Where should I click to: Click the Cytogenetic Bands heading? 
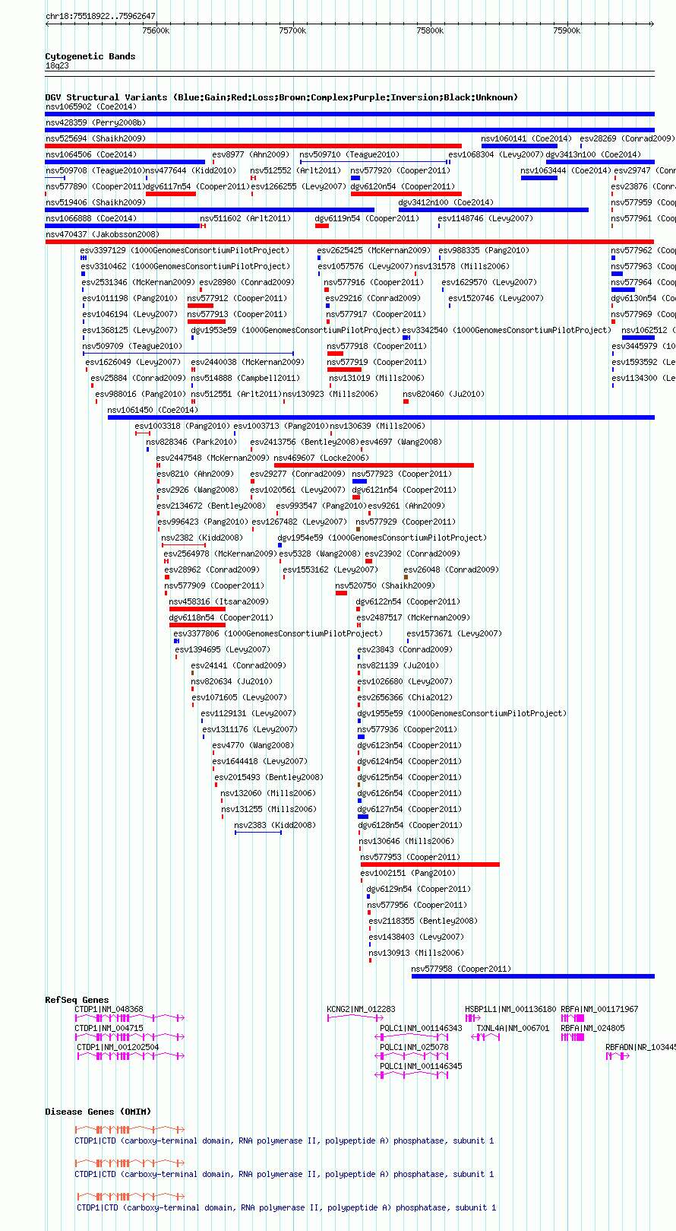tap(90, 56)
